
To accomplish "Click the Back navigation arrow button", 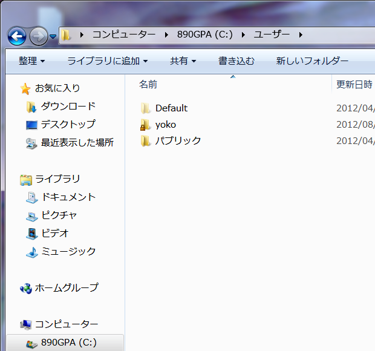I will pyautogui.click(x=17, y=36).
